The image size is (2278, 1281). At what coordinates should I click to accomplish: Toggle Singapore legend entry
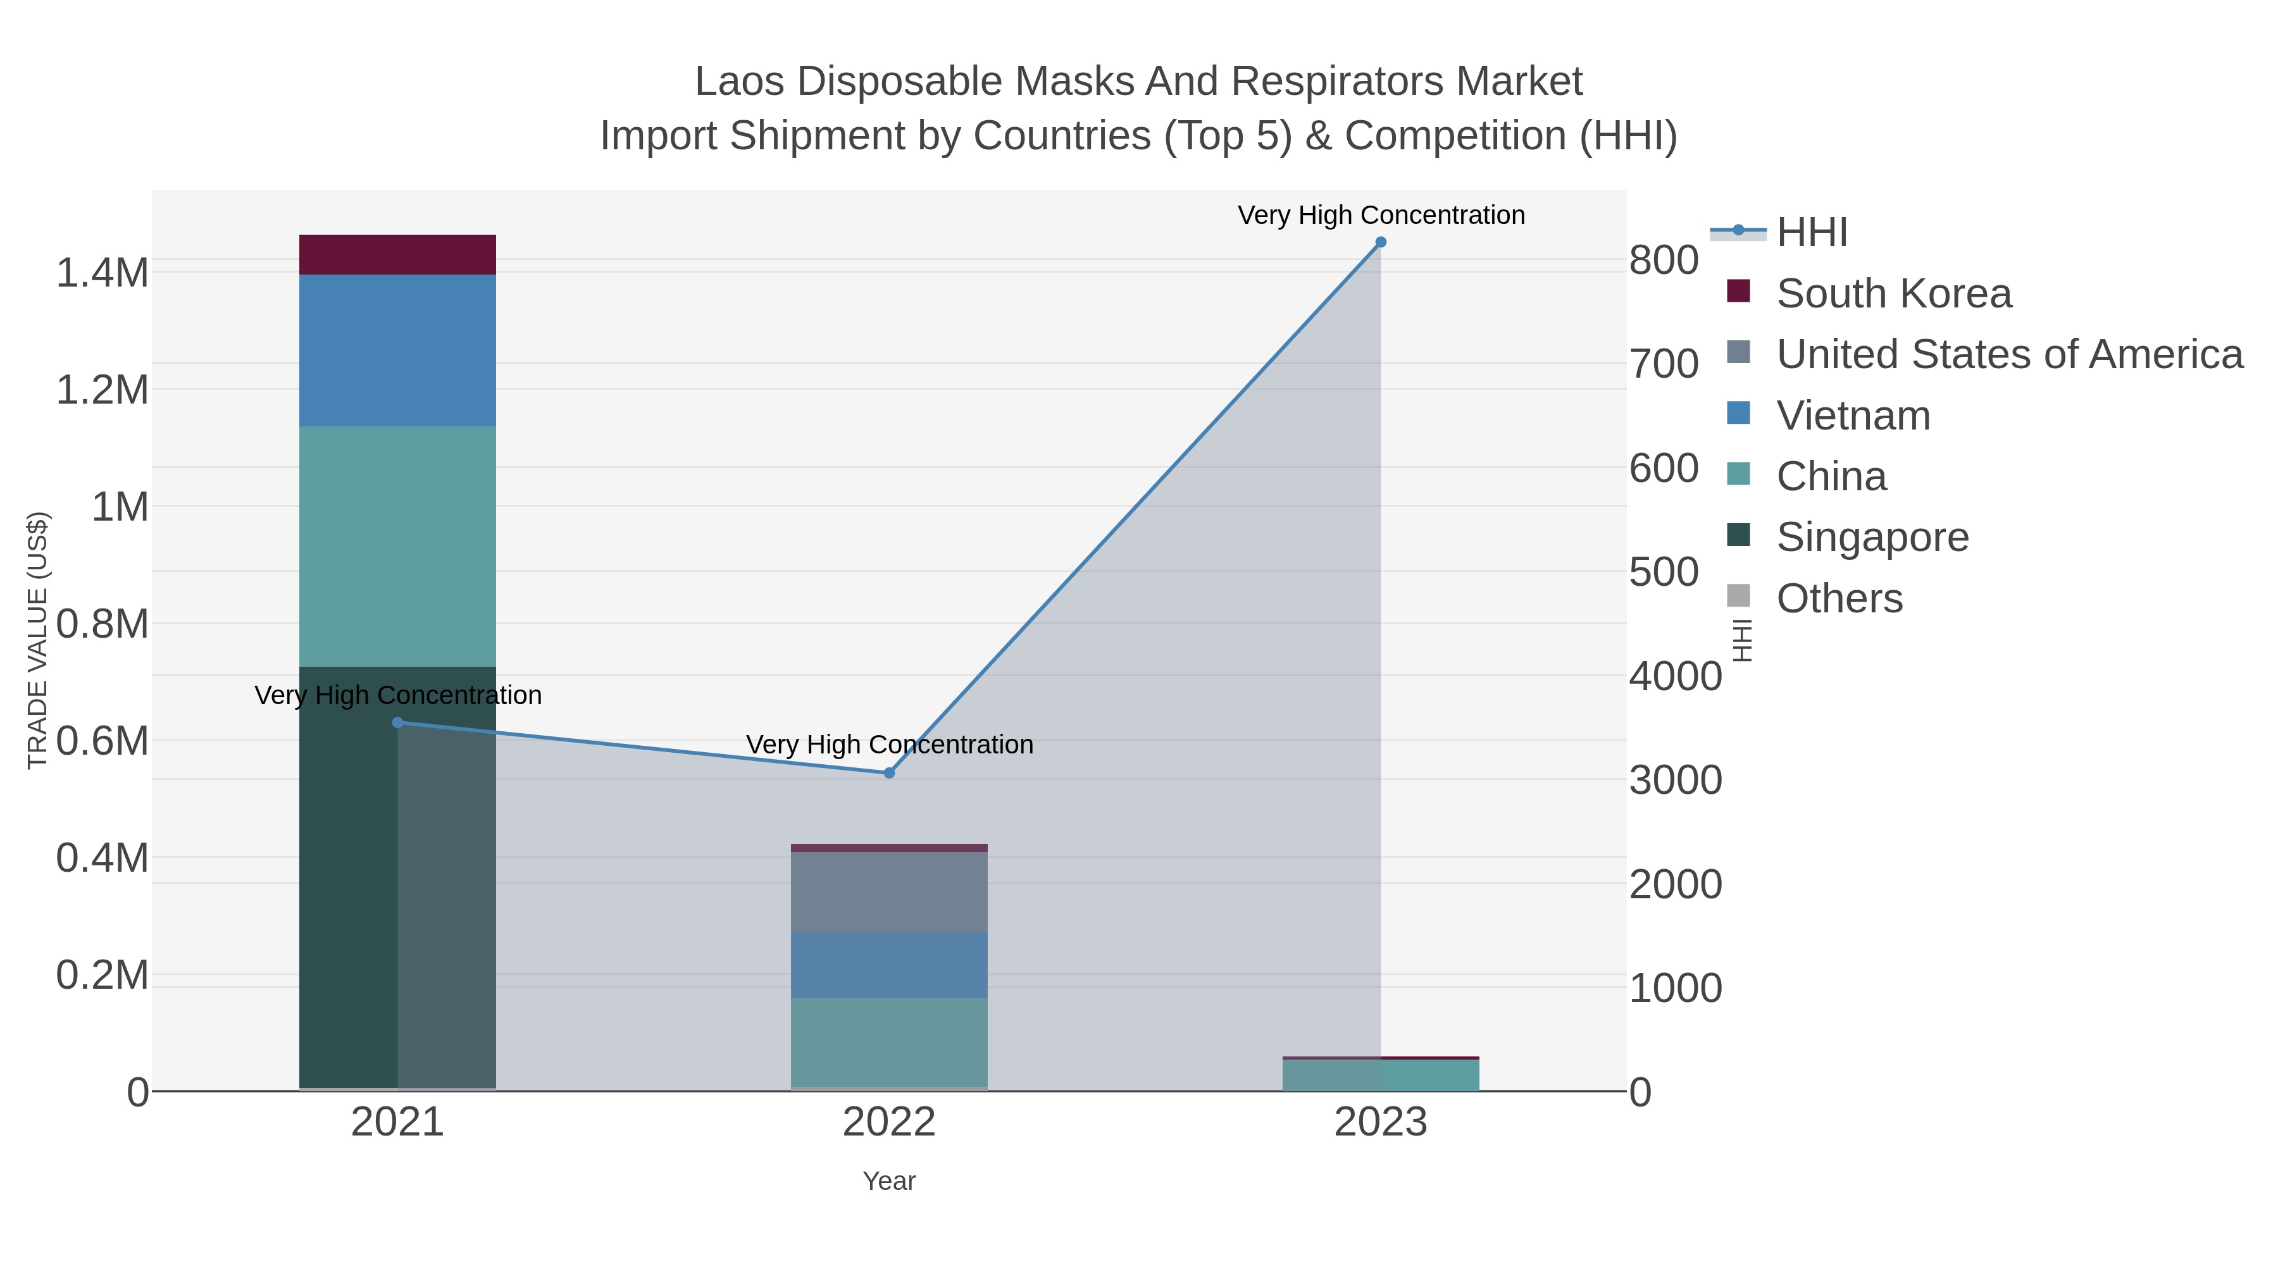1847,536
